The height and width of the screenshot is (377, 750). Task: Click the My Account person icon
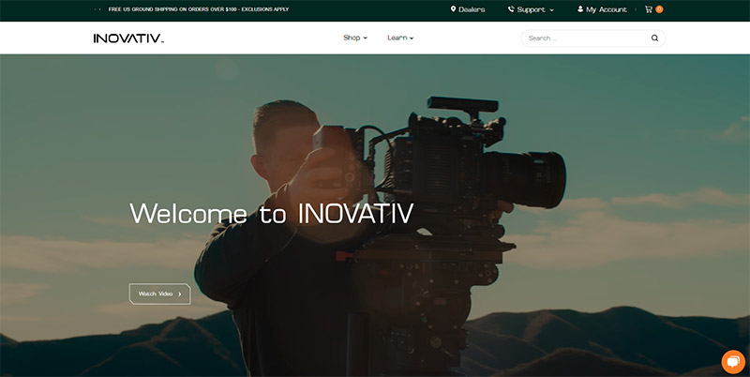point(580,9)
